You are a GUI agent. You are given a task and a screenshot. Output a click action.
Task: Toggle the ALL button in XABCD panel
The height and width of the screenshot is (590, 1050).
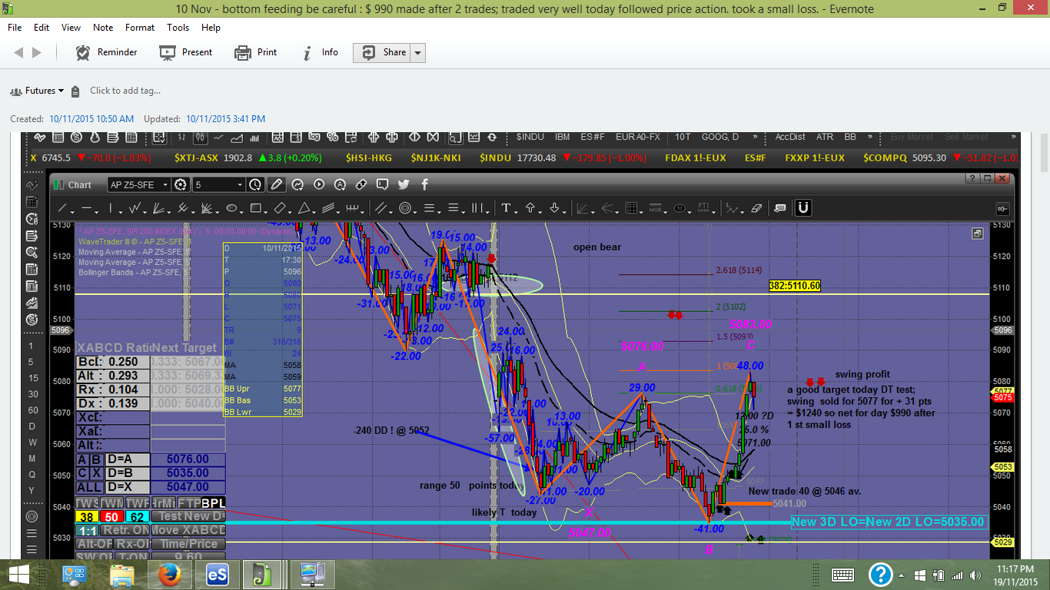(x=90, y=487)
